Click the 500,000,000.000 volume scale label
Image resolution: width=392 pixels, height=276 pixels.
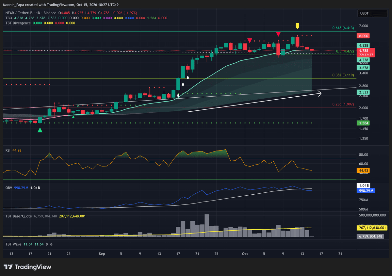pyautogui.click(x=373, y=215)
